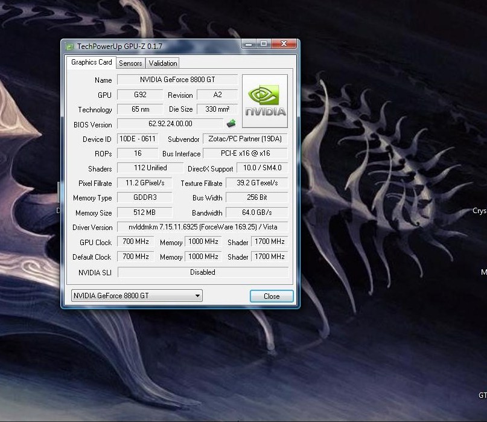Click the Memory Size value 512 MB
Image resolution: width=487 pixels, height=422 pixels.
pos(145,213)
